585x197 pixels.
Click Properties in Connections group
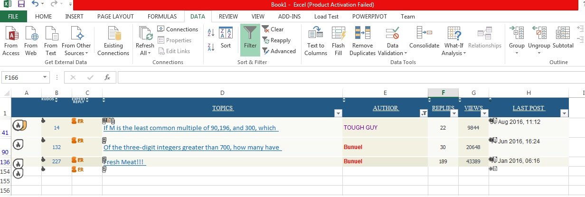click(x=174, y=40)
